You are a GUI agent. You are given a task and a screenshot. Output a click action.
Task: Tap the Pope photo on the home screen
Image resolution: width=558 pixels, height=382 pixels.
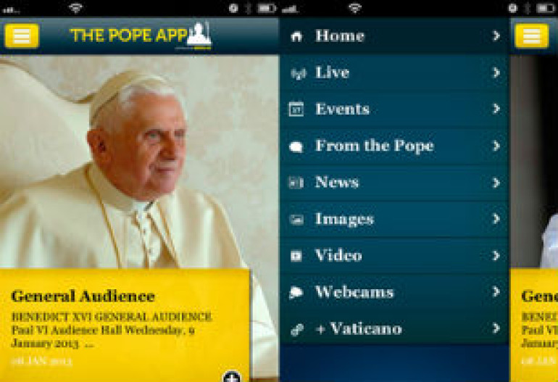pyautogui.click(x=139, y=162)
